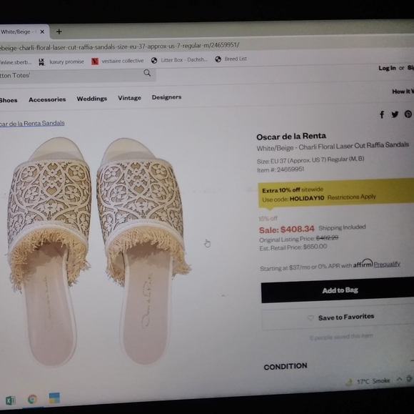This screenshot has width=414, height=414.
Task: Open the inline.sberb bookmark
Action: point(16,62)
